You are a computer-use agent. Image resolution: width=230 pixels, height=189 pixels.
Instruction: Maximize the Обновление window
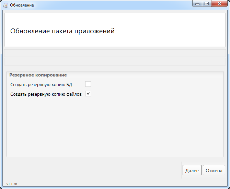click(x=207, y=3)
